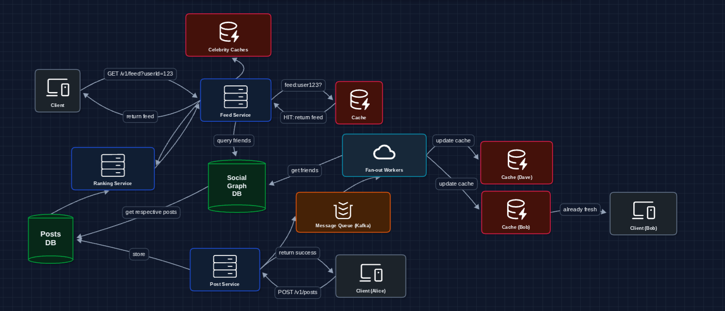Viewport: 725px width, 311px height.
Task: Select the already fresh edge label
Action: point(580,209)
